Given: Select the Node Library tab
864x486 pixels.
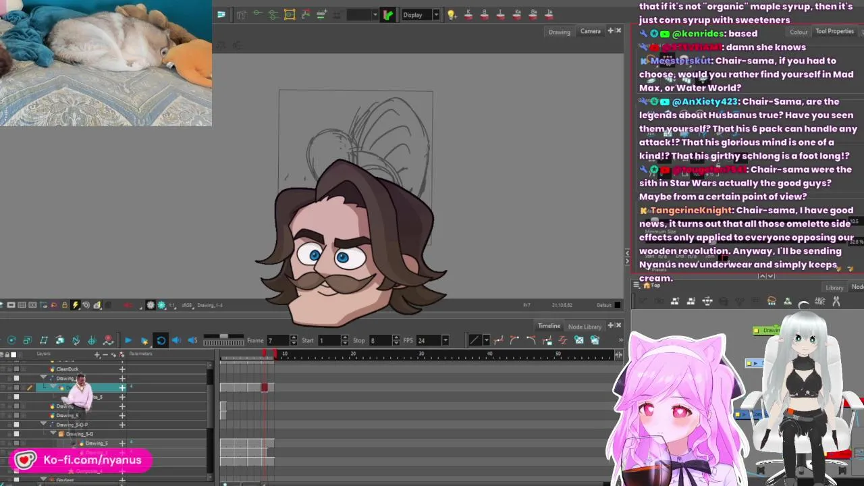Looking at the screenshot, I should (x=585, y=327).
